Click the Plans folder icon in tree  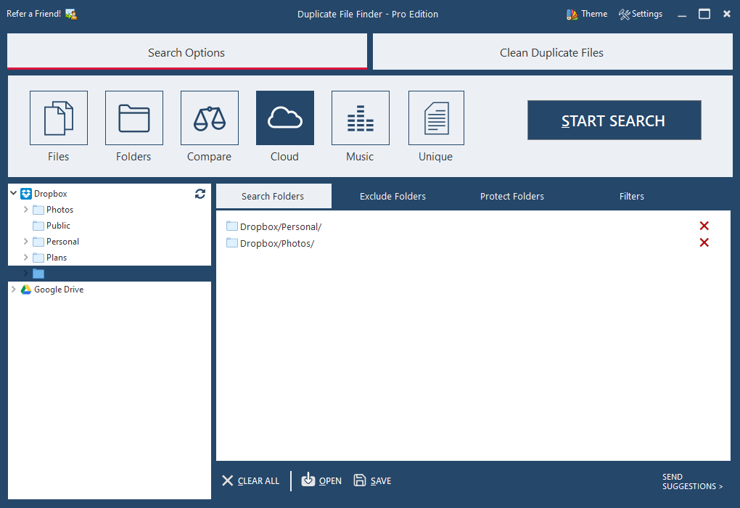(38, 258)
